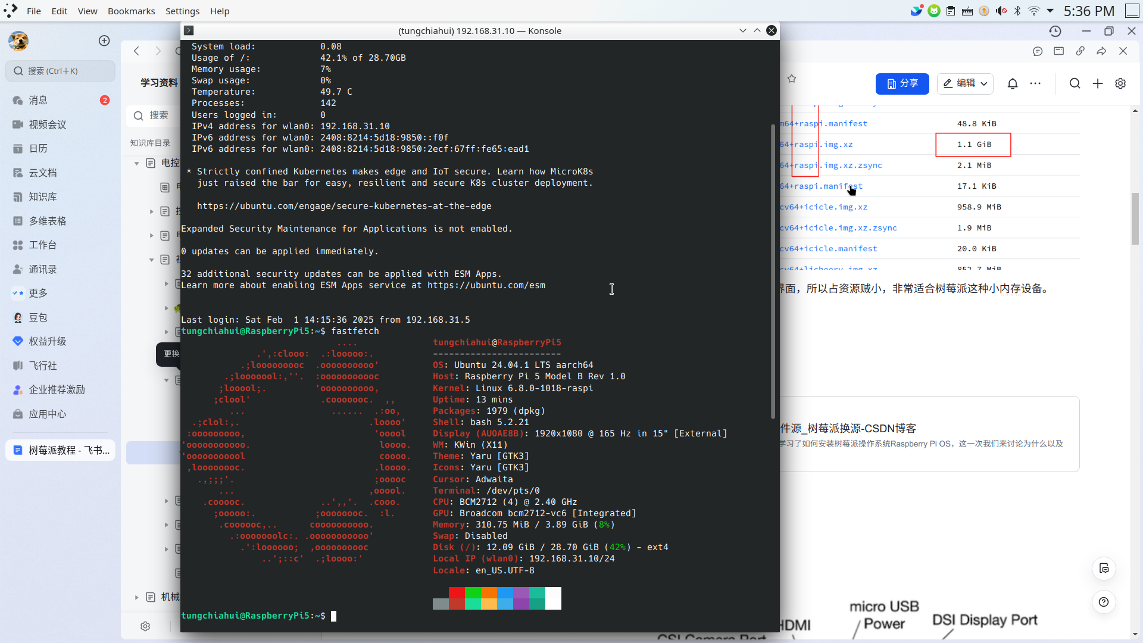This screenshot has height=643, width=1143.
Task: Click the blue 分享 share button
Action: [x=902, y=83]
